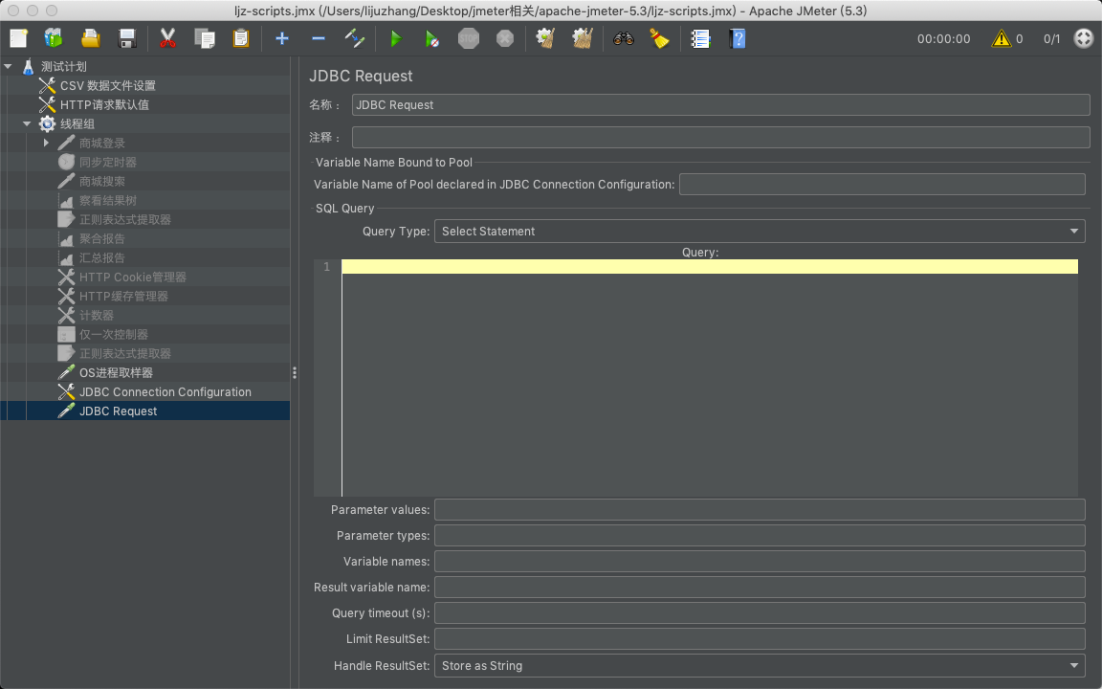Screen dimensions: 1102x689
Task: Select 同步定时器 in tree
Action: coord(107,163)
